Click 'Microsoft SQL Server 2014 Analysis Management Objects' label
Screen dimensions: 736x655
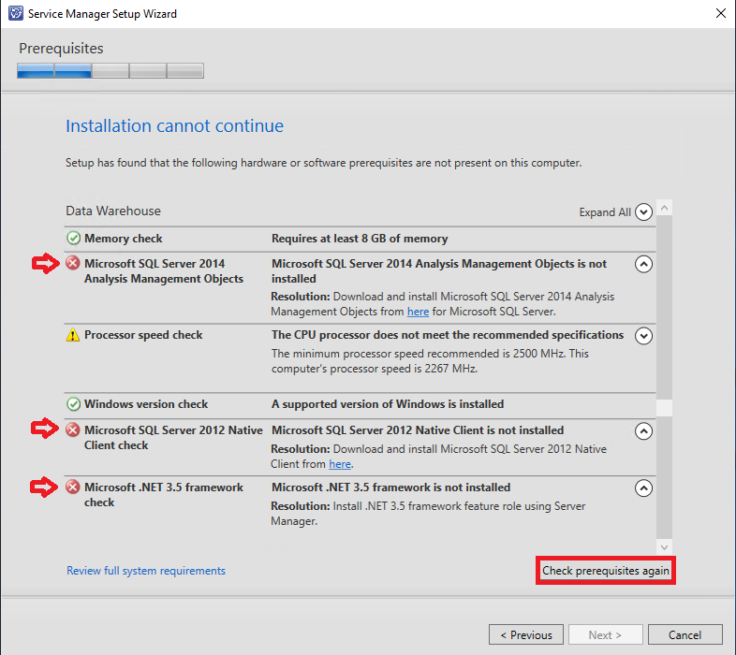164,271
